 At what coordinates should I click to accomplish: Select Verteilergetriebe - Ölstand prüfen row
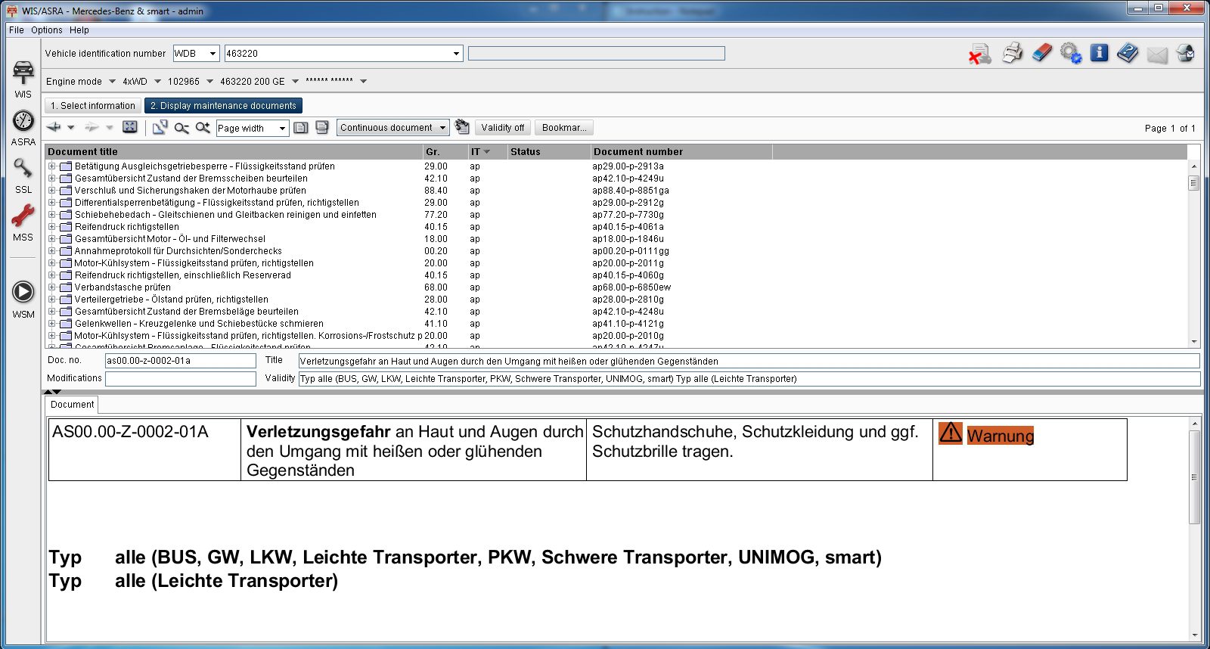coord(172,300)
